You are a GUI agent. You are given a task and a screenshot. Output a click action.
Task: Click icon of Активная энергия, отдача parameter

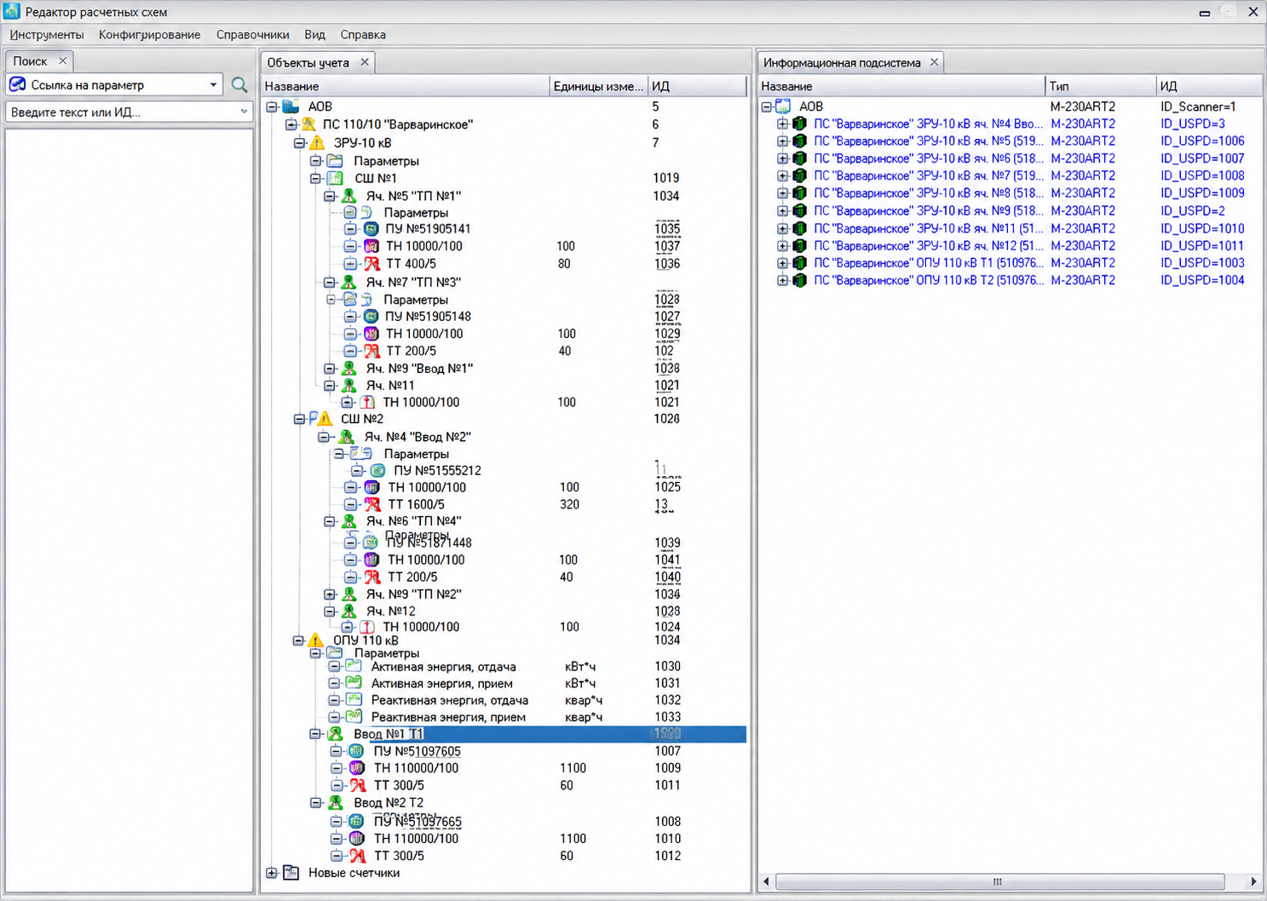pyautogui.click(x=354, y=667)
